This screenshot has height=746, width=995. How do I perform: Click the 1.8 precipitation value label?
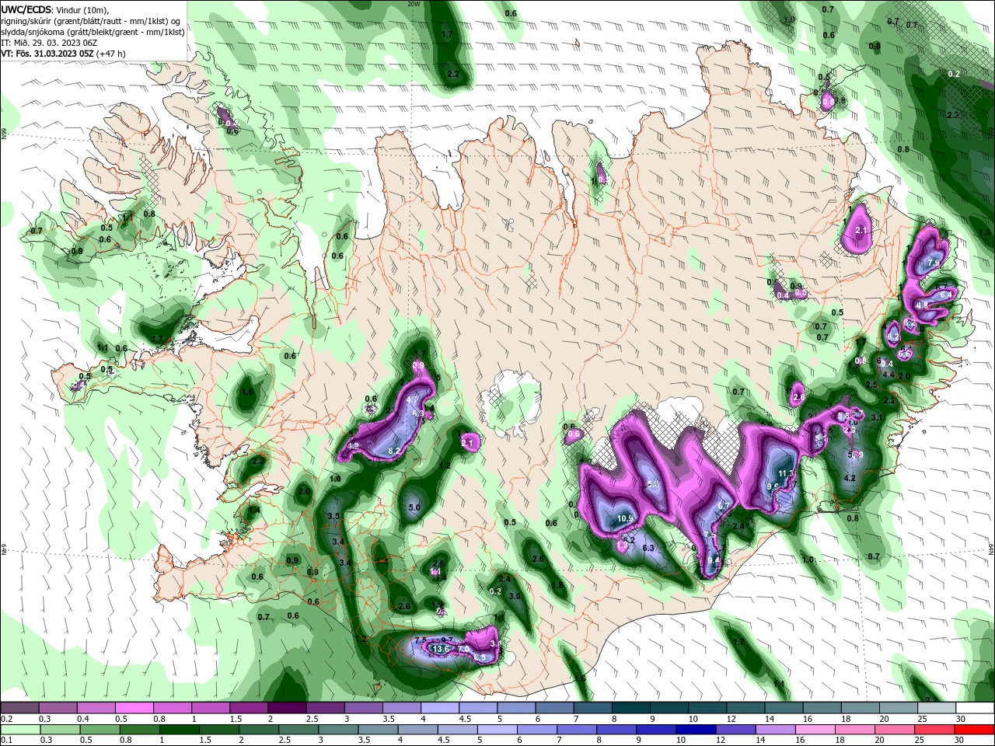pos(557,586)
